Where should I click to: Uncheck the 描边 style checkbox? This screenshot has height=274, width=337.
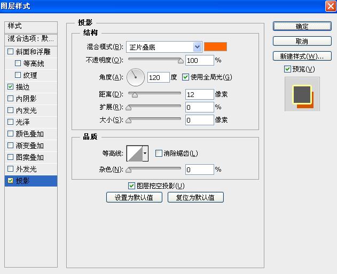click(x=10, y=87)
